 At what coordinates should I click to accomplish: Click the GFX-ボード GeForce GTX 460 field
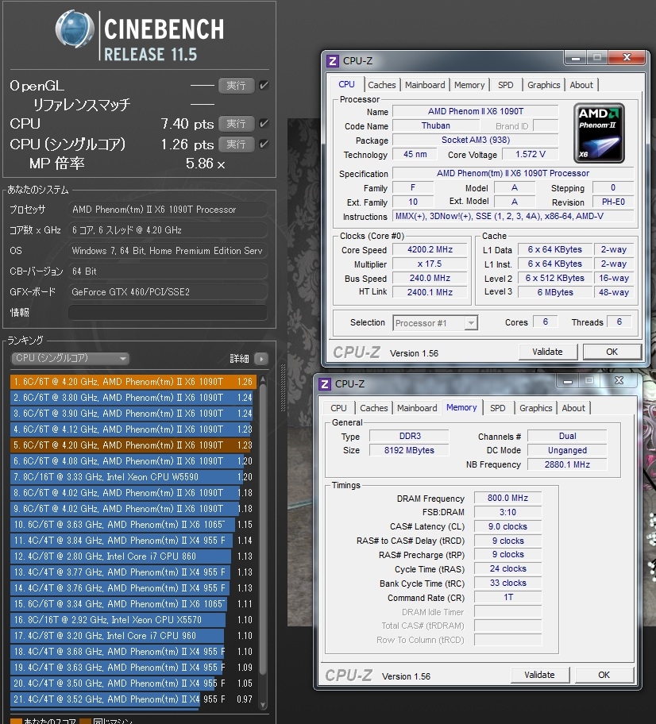[168, 292]
